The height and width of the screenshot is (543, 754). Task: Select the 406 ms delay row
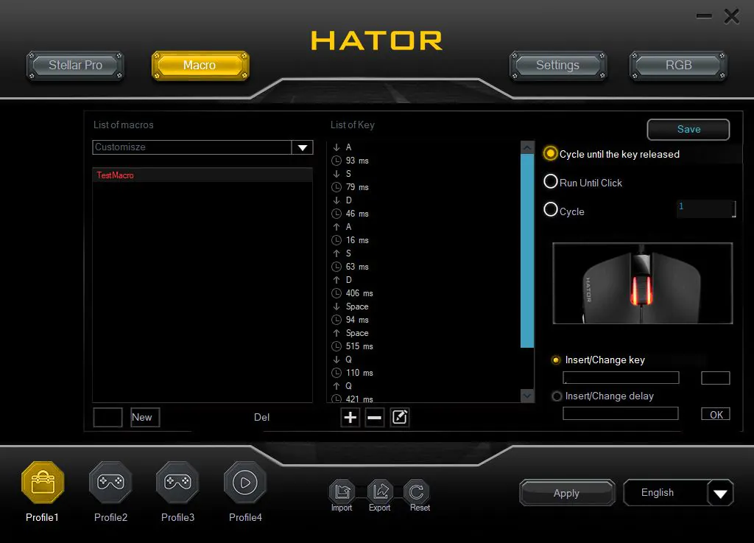(x=425, y=293)
